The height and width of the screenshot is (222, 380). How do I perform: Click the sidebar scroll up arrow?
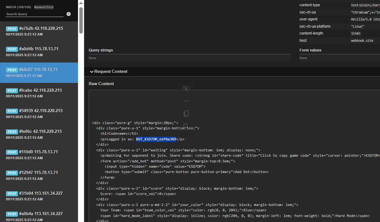(81, 3)
